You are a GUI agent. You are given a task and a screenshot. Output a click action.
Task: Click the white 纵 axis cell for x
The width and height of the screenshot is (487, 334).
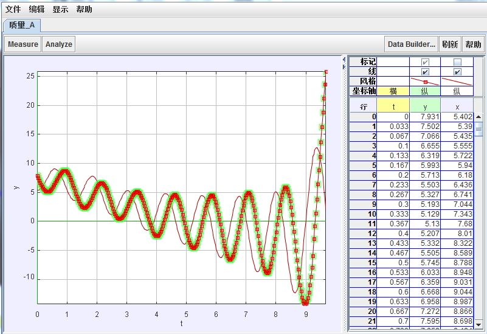[457, 91]
